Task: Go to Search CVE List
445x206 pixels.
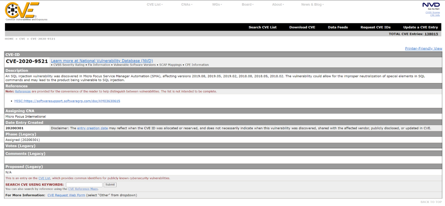Action: tap(263, 27)
